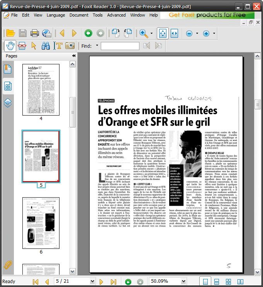Click the Get Foxit products for Free banner
This screenshot has width=263, height=287.
click(x=207, y=15)
